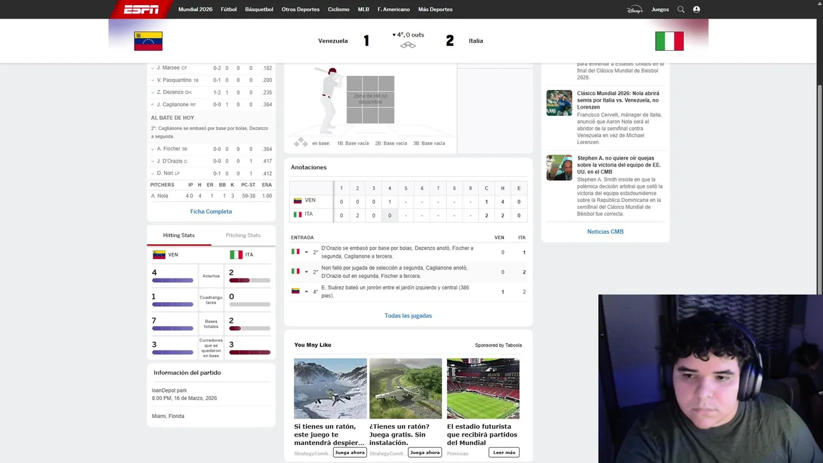This screenshot has width=823, height=463.
Task: Open the Noticias CMB link
Action: (x=605, y=232)
